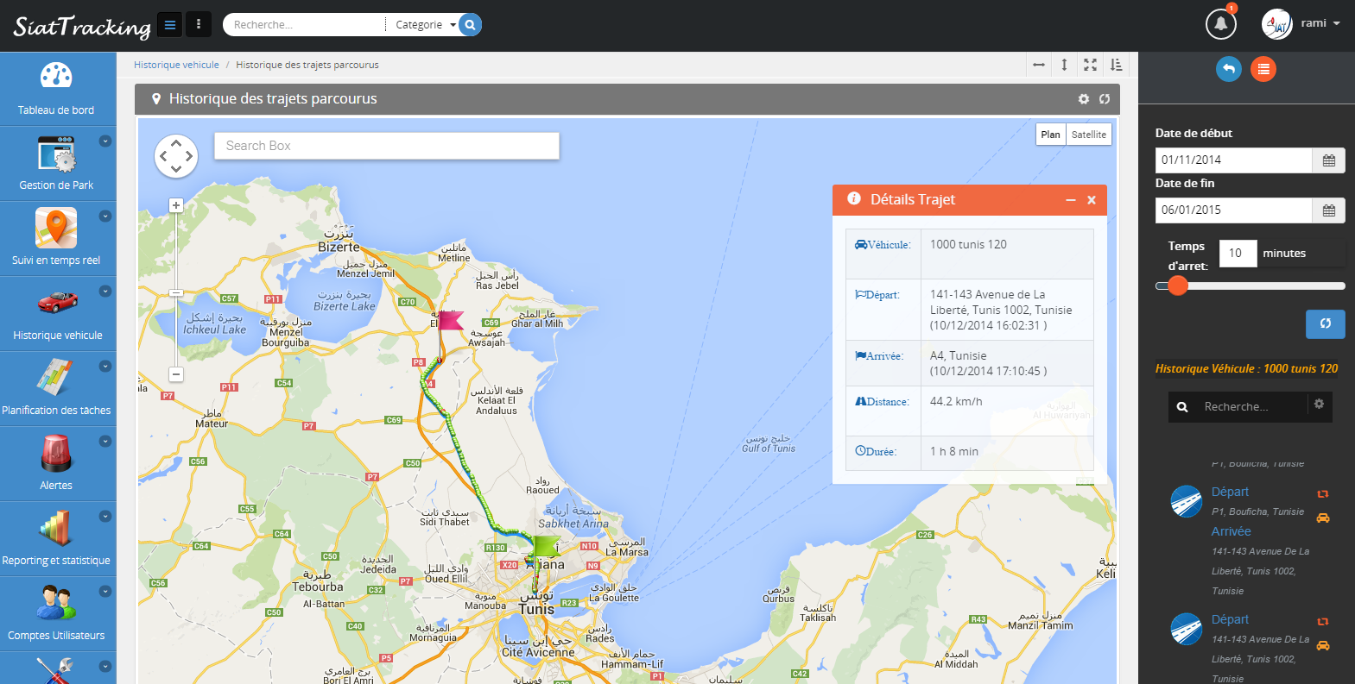Viewport: 1355px width, 684px height.
Task: Open Date de fin calendar picker
Action: click(x=1329, y=210)
